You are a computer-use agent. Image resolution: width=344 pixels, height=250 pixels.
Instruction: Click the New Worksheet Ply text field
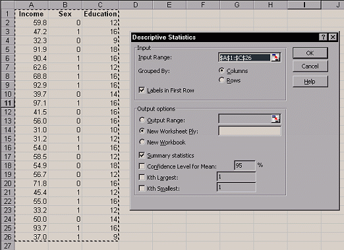pyautogui.click(x=250, y=131)
